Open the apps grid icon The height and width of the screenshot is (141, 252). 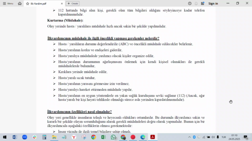click(x=202, y=4)
